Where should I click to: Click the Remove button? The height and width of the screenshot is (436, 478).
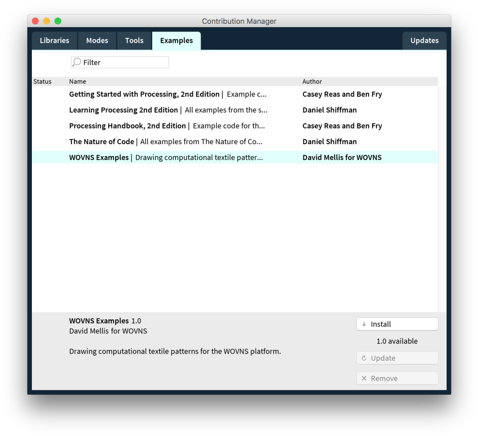397,378
